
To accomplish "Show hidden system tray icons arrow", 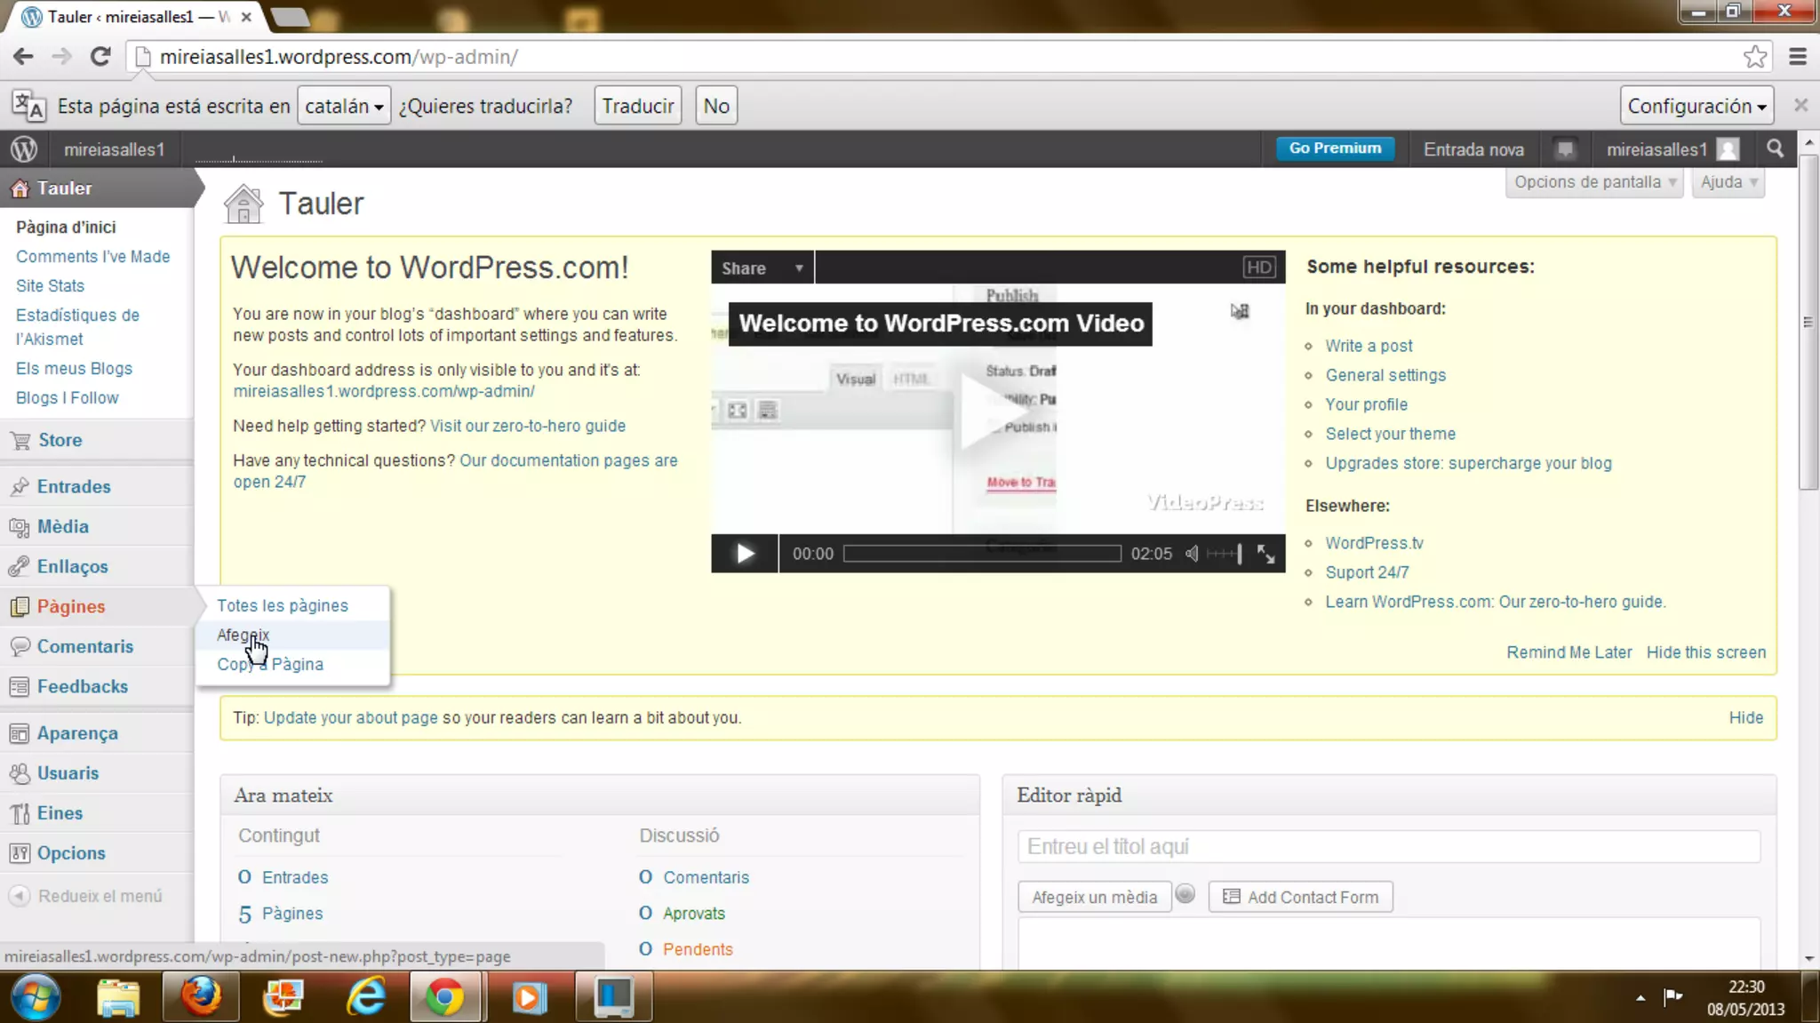I will click(1640, 998).
